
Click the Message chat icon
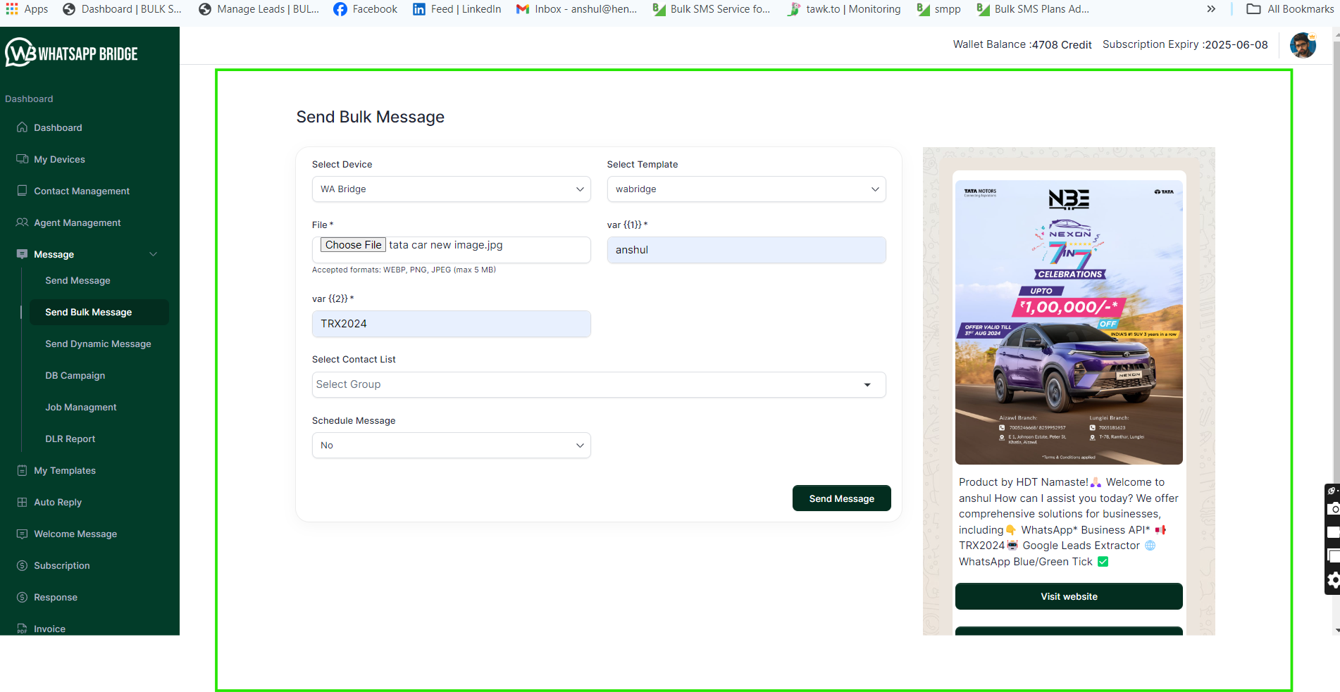[22, 254]
